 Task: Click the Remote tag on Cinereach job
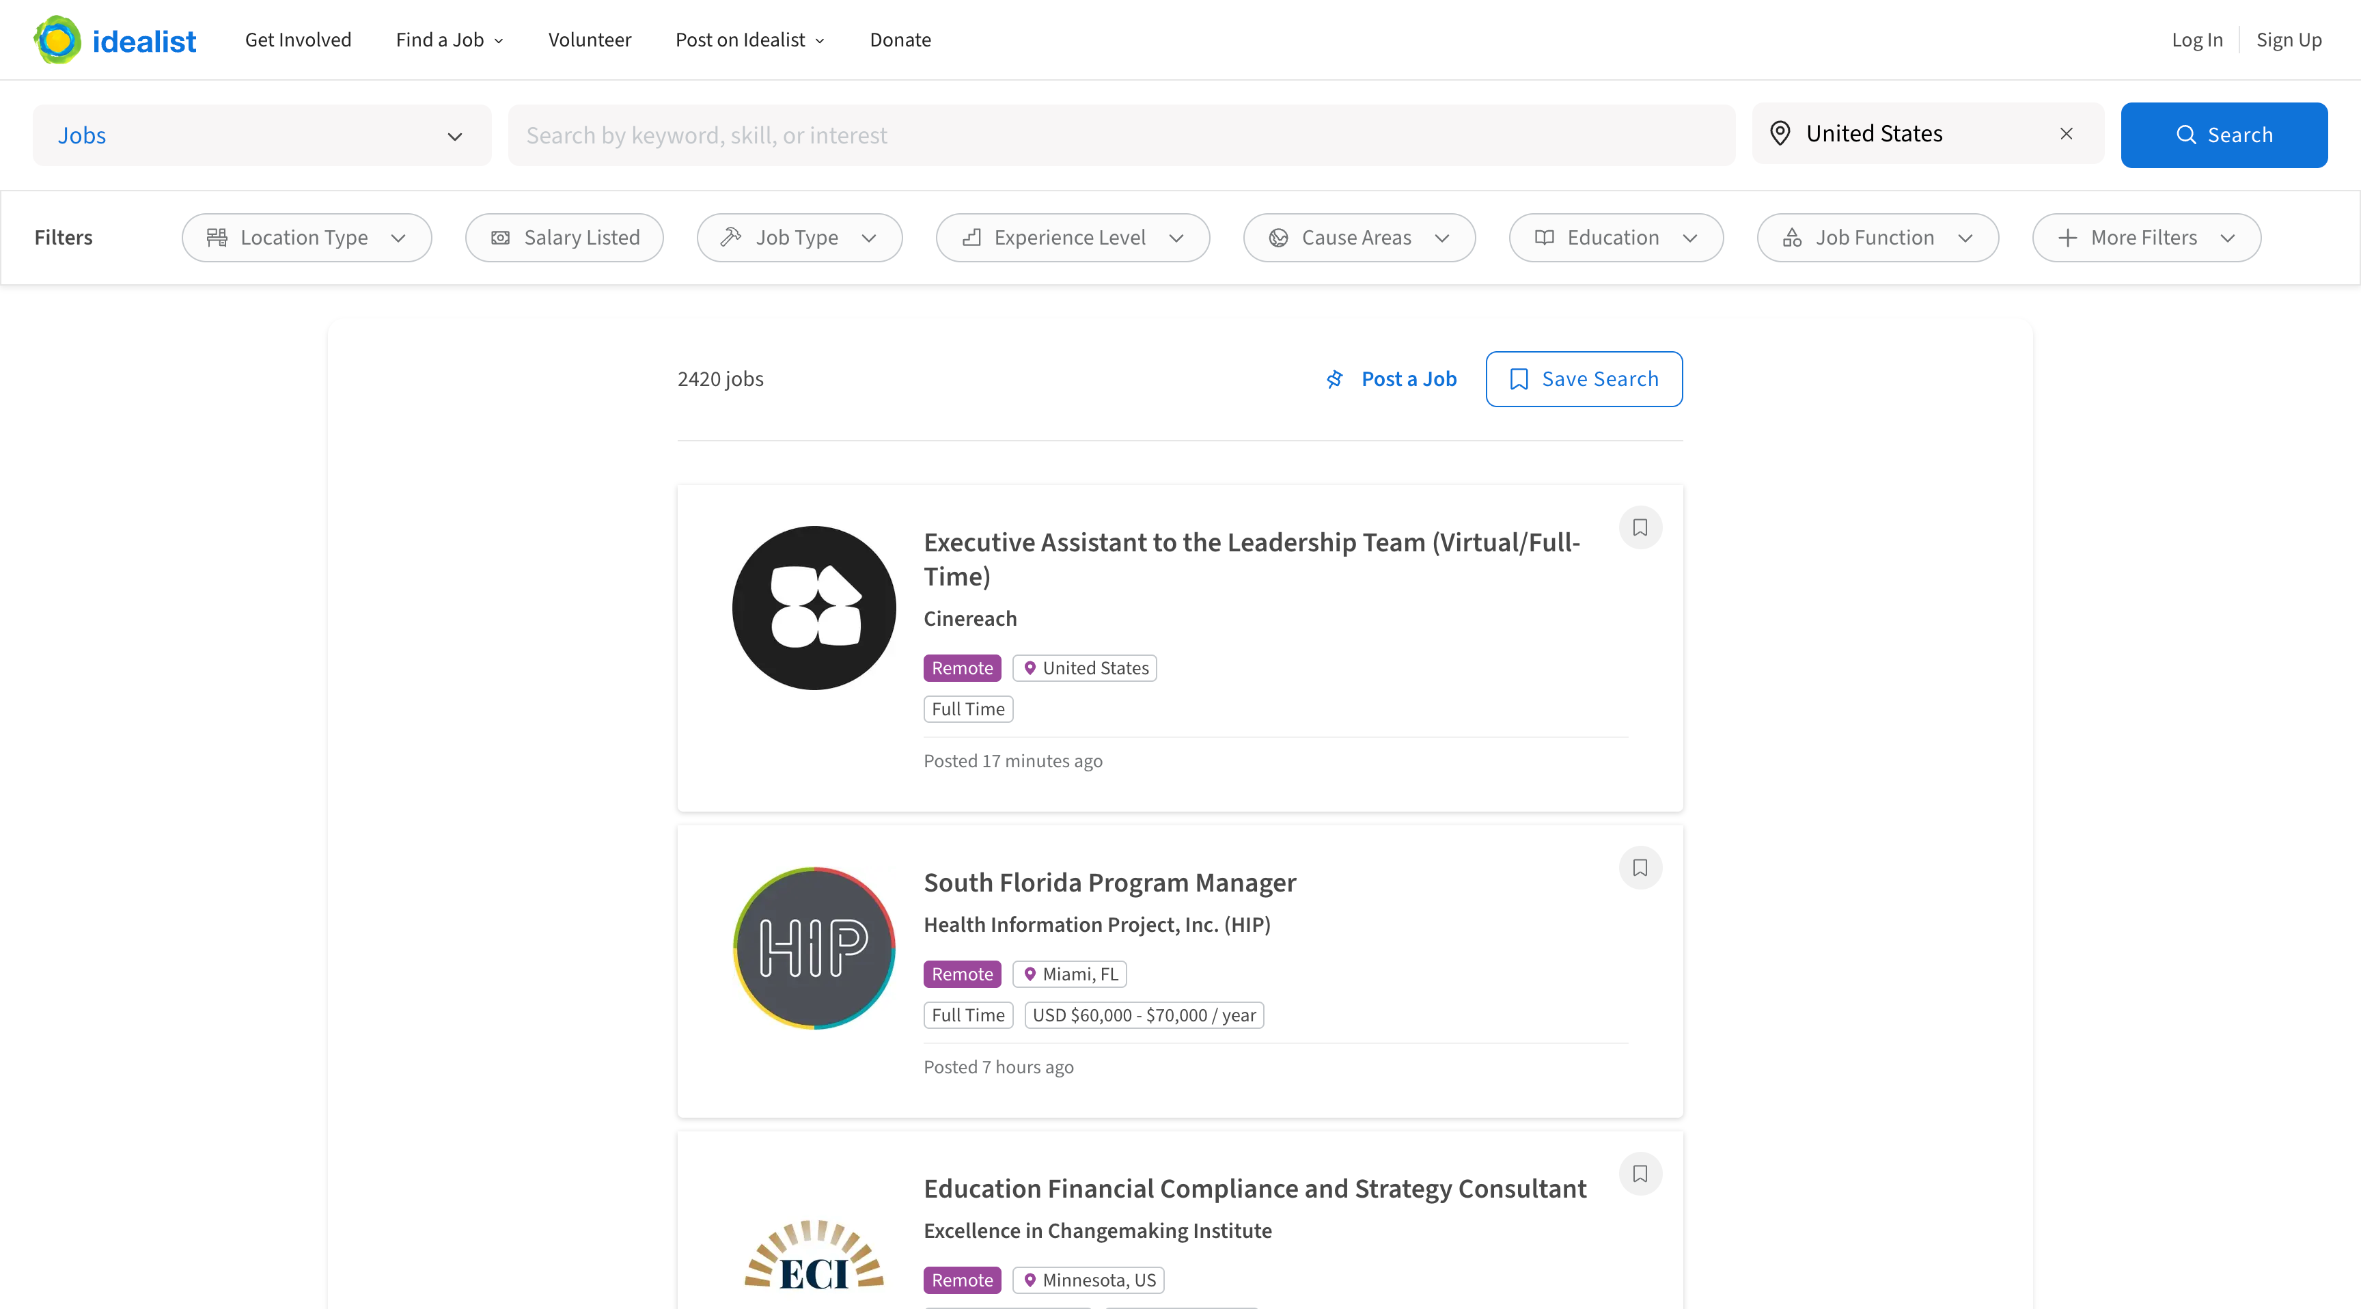coord(961,668)
